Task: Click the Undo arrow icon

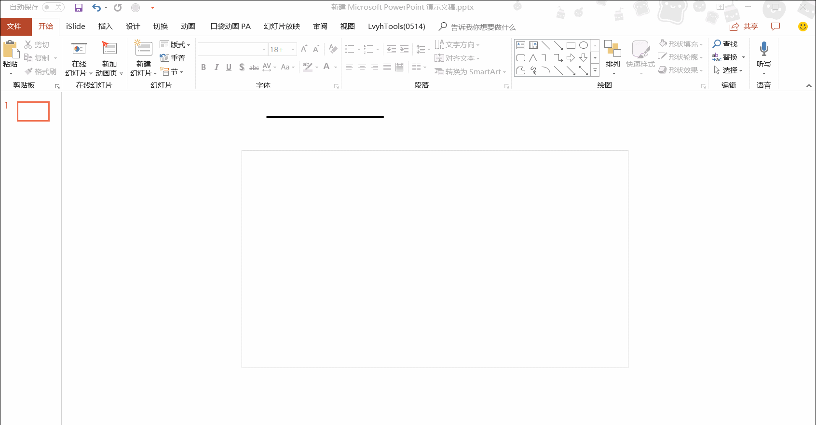Action: pos(96,8)
